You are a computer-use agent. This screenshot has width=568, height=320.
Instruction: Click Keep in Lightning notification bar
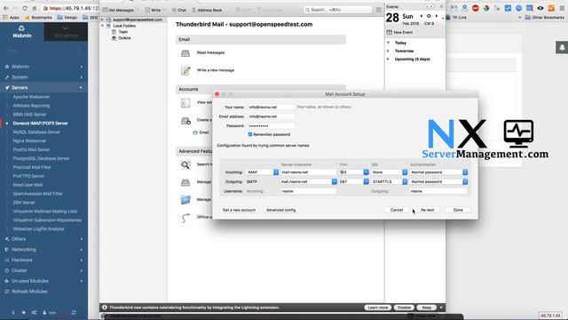[x=426, y=308]
